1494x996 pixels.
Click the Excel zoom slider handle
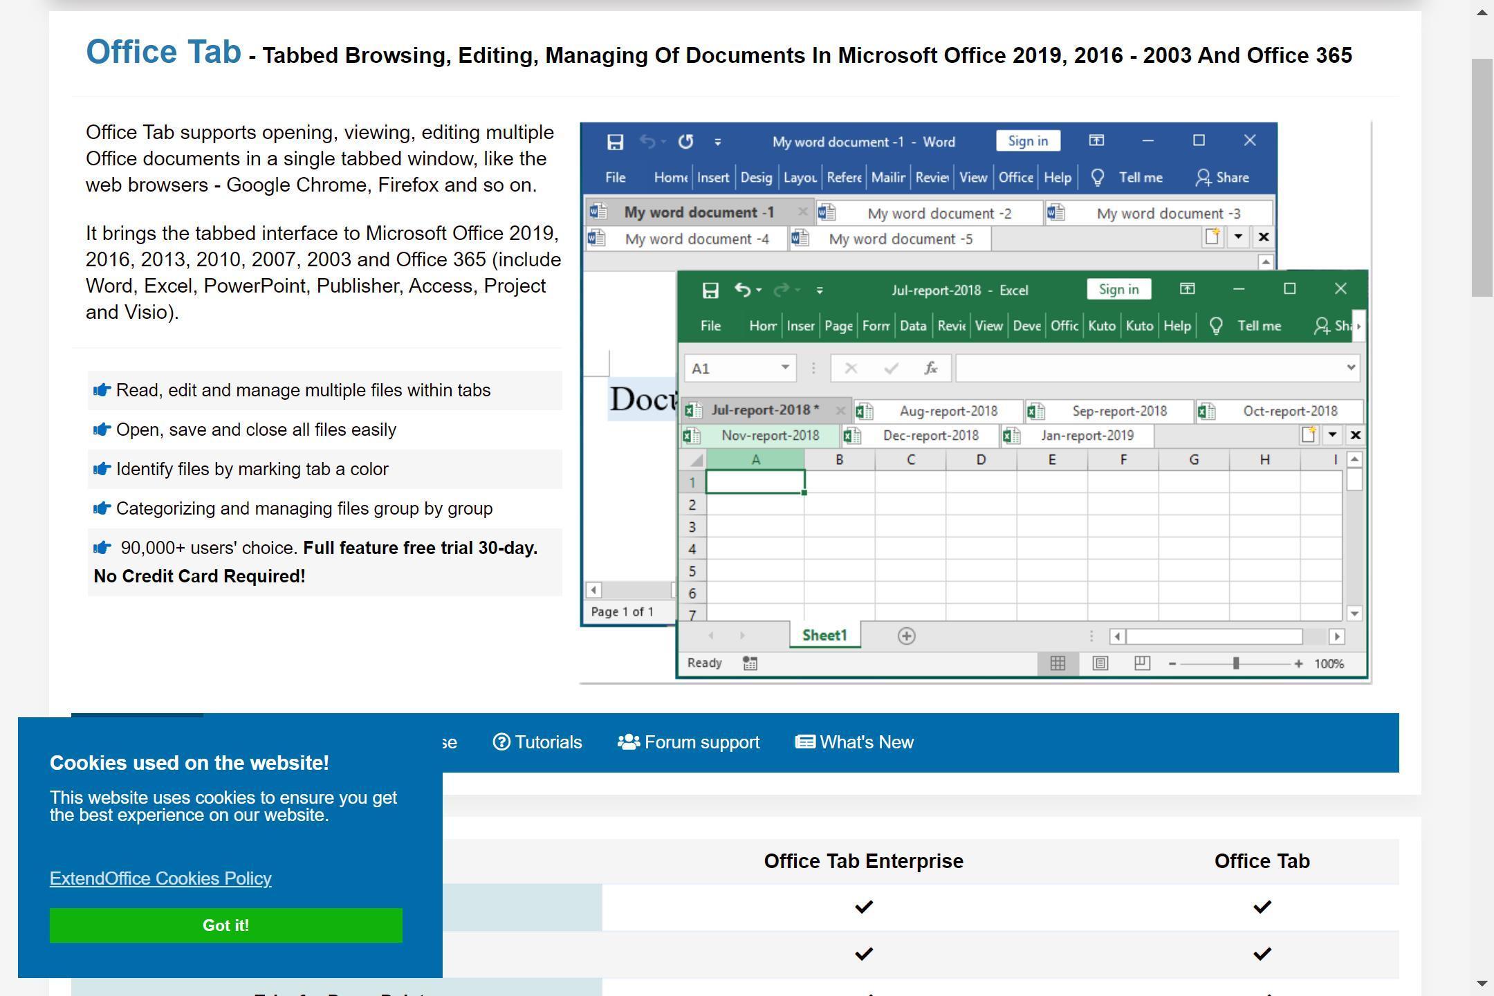click(1235, 664)
